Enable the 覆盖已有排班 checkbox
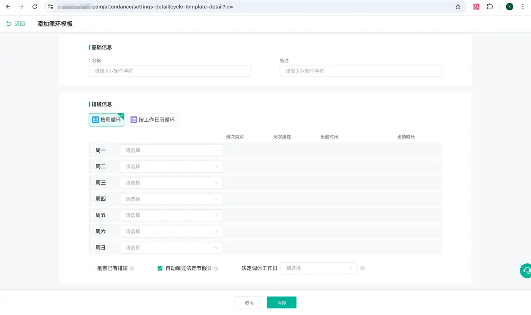The image size is (531, 315). tap(92, 268)
